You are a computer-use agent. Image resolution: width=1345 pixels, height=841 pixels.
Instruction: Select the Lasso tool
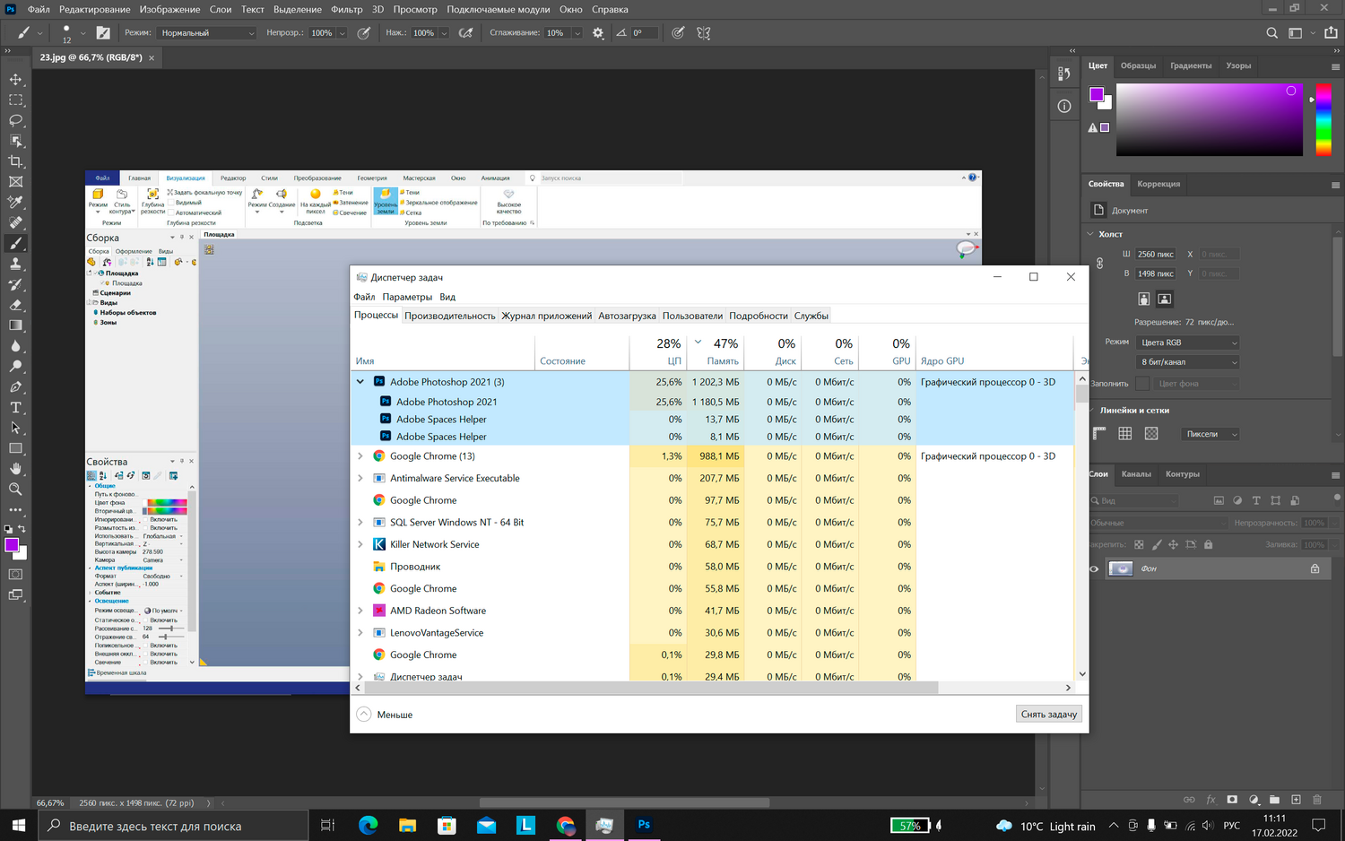pos(15,120)
